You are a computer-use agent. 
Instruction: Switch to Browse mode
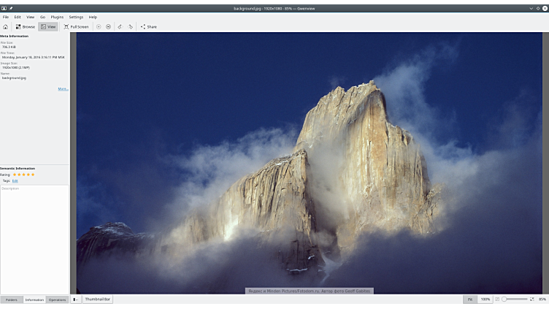tap(26, 26)
